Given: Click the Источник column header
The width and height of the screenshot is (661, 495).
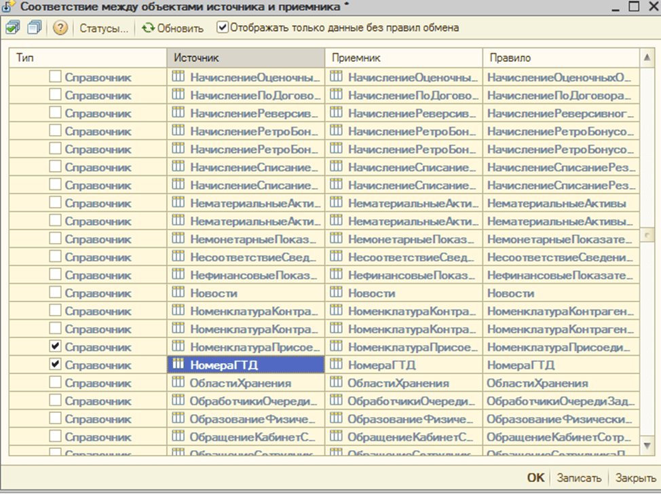Looking at the screenshot, I should [x=246, y=58].
